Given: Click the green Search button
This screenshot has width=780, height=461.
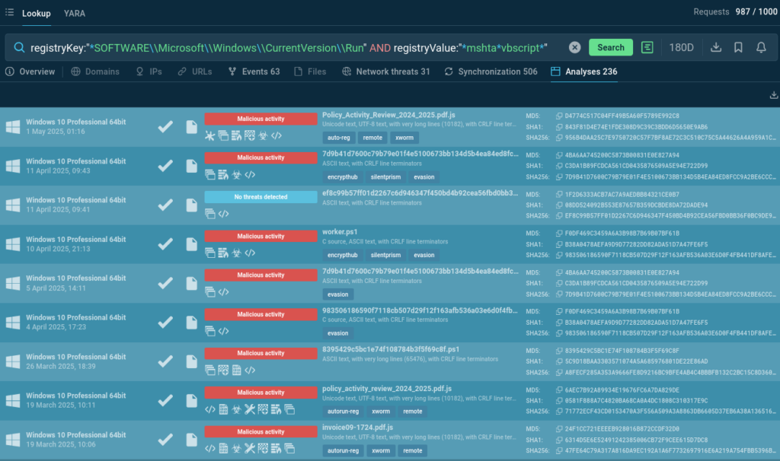Looking at the screenshot, I should coord(610,47).
